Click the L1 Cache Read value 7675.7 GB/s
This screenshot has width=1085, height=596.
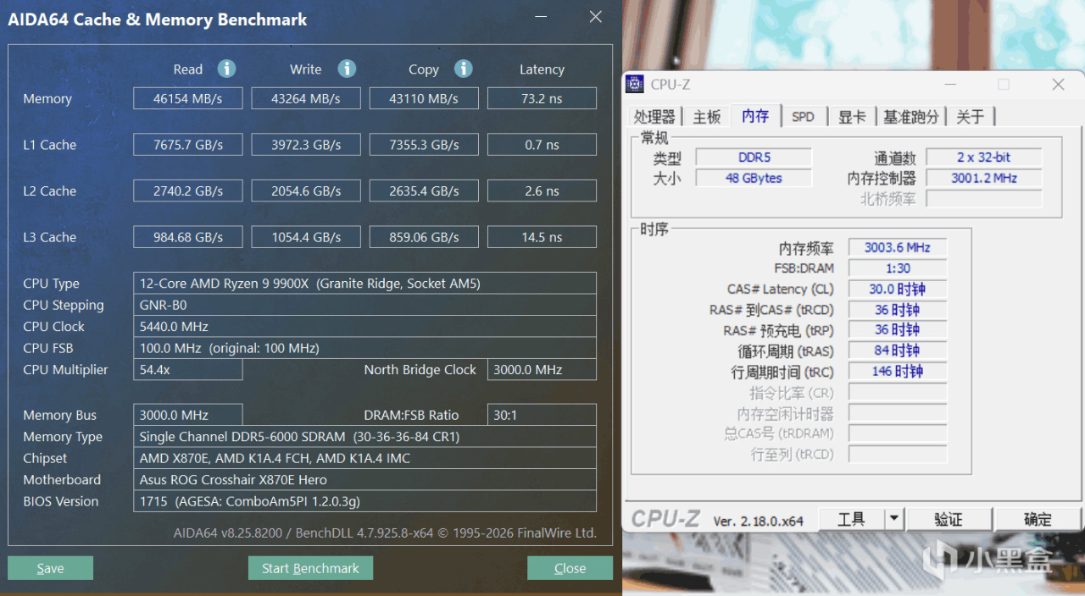pyautogui.click(x=188, y=145)
